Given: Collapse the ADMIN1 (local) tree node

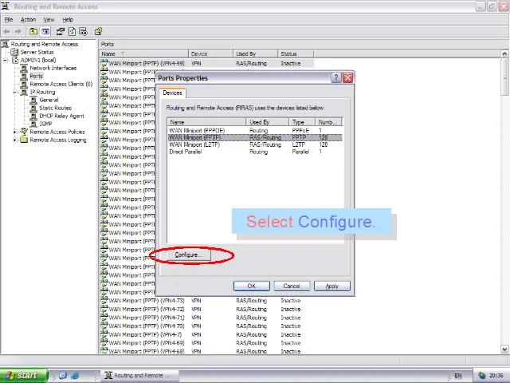Looking at the screenshot, I should pyautogui.click(x=6, y=61).
